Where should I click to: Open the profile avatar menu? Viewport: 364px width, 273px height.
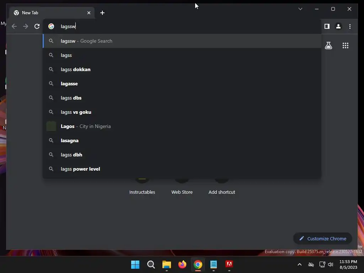(x=338, y=26)
